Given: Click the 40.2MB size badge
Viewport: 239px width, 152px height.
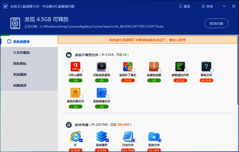Looking at the screenshot, I should pos(206,80).
